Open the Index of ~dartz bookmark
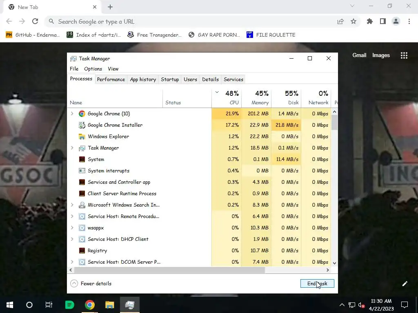This screenshot has height=313, width=418. [93, 35]
